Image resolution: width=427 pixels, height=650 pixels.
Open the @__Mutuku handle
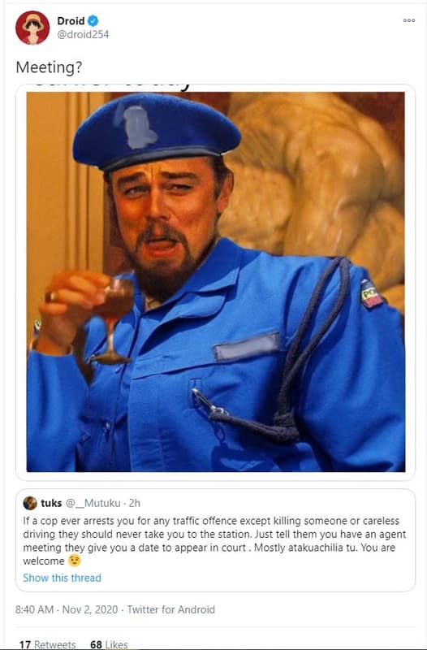click(x=93, y=503)
